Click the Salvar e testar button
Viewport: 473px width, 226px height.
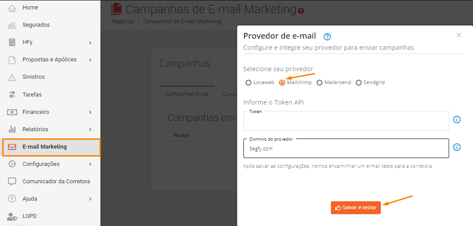click(x=356, y=208)
